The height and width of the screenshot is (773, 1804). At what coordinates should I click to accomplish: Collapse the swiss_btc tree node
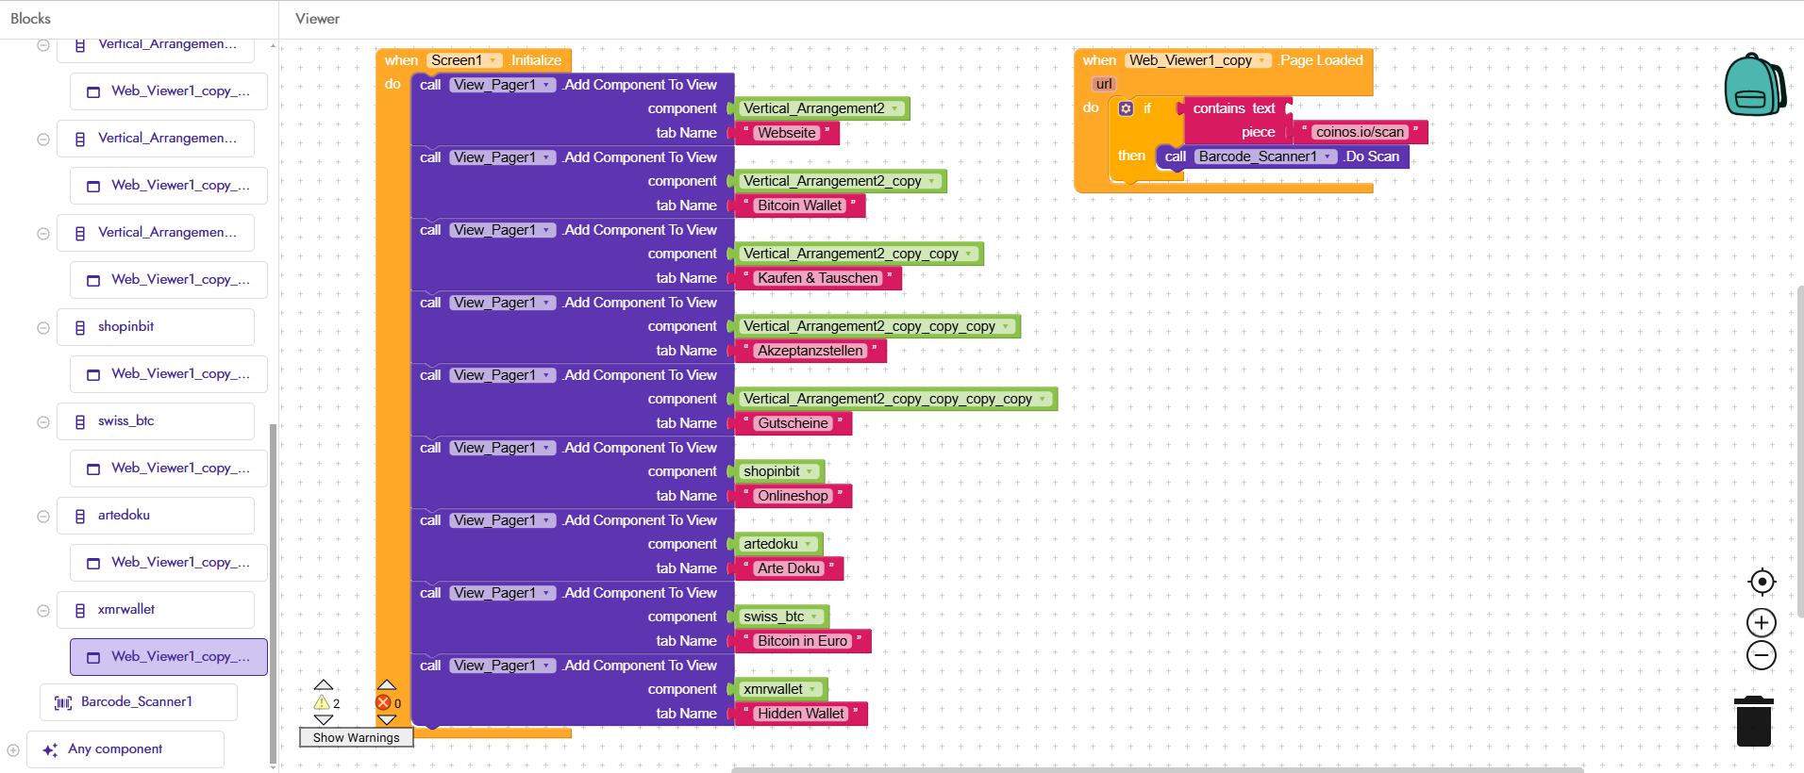click(43, 422)
